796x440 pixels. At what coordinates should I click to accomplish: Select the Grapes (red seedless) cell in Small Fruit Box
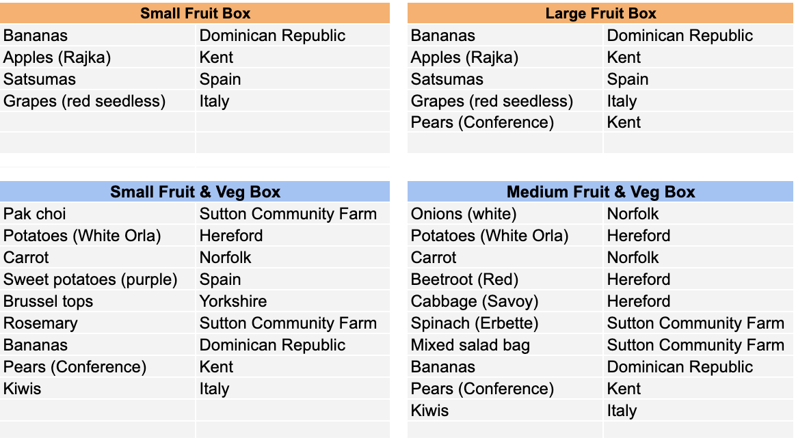[98, 101]
